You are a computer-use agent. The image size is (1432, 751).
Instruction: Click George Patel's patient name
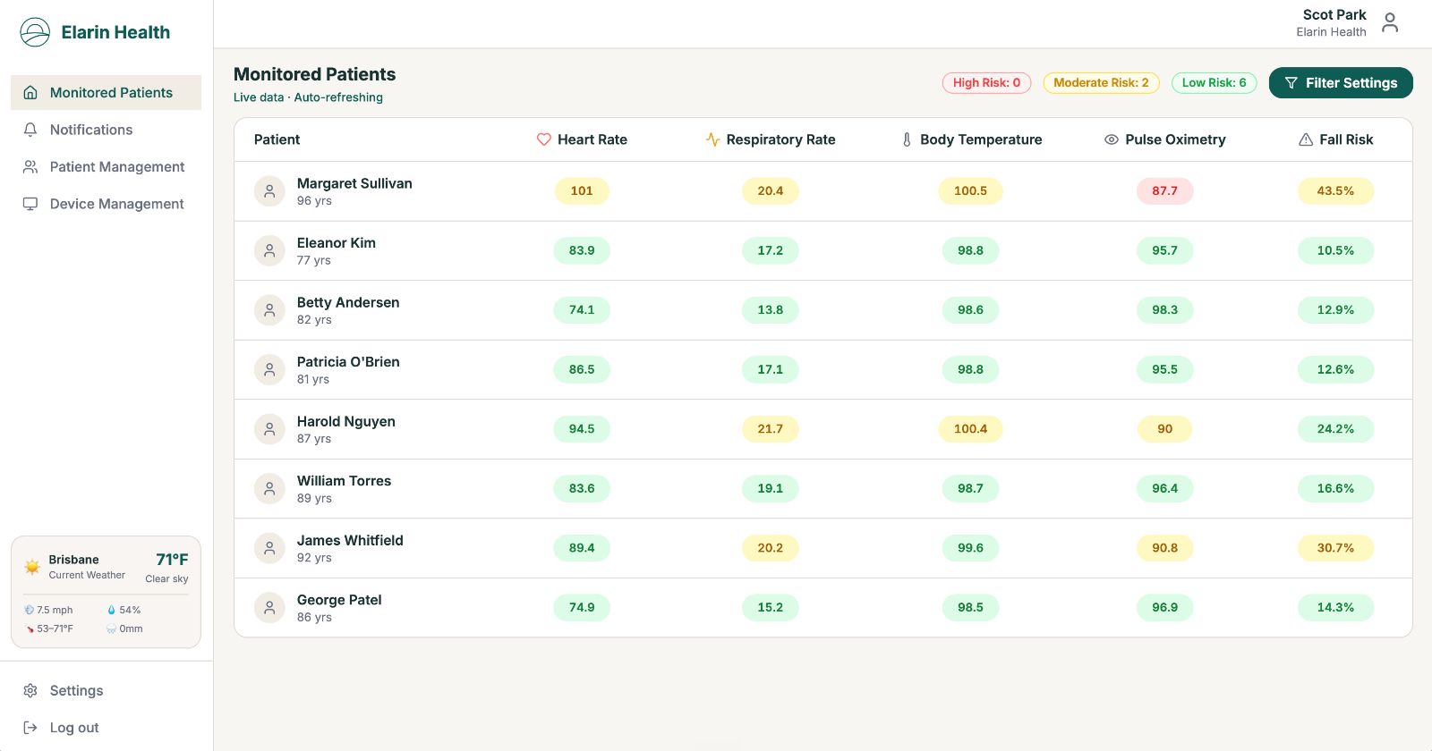[339, 600]
